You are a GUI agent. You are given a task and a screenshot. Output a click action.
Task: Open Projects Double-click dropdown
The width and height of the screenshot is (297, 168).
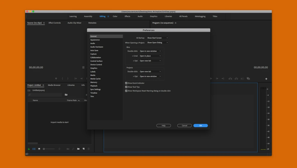150,72
